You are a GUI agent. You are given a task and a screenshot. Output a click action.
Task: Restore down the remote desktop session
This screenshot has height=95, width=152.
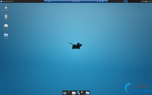(x=100, y=1)
